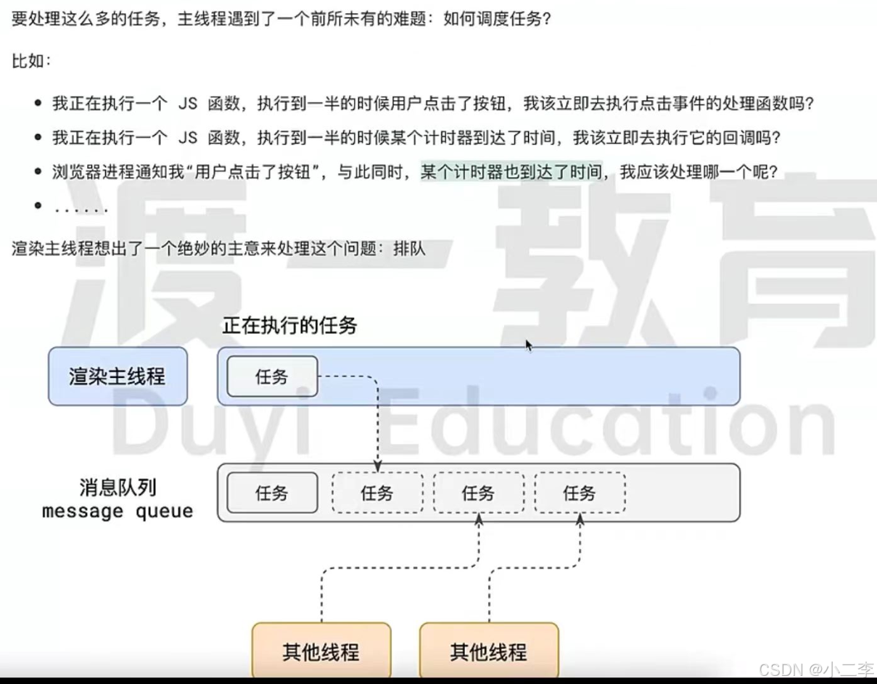
Task: Click the 正在执行的任务 heading
Action: pyautogui.click(x=289, y=326)
